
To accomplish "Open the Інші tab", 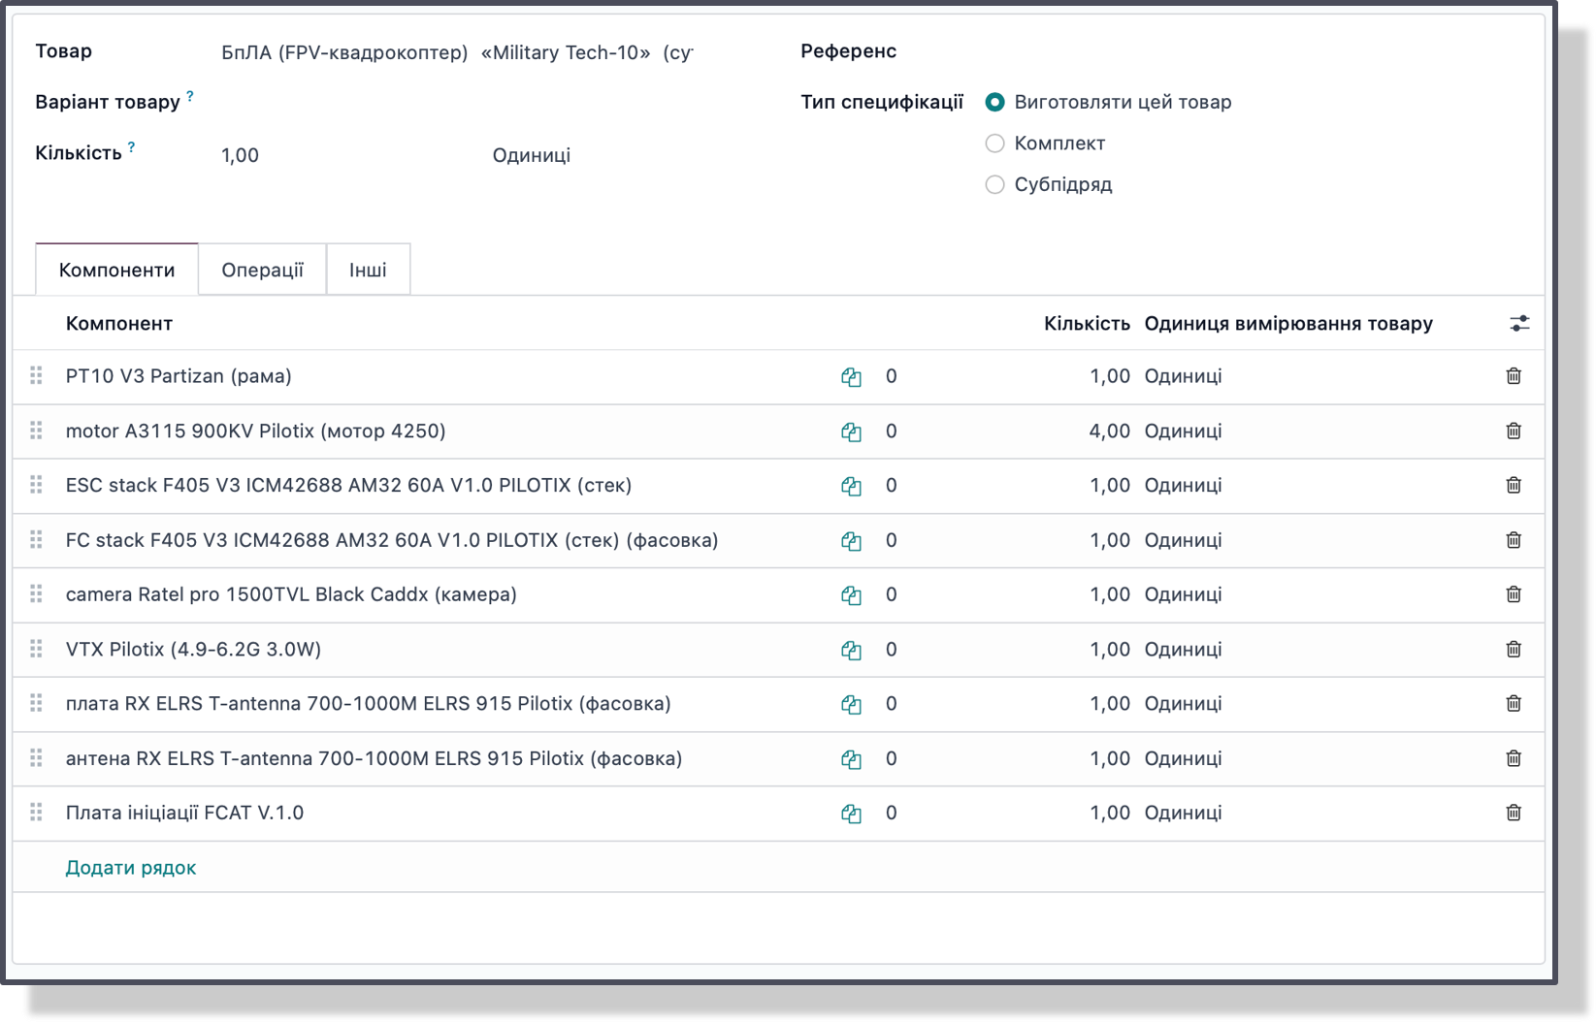I will pyautogui.click(x=368, y=270).
